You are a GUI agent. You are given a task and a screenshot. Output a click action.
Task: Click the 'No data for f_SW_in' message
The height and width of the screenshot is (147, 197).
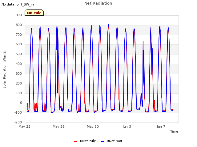[x=18, y=4]
